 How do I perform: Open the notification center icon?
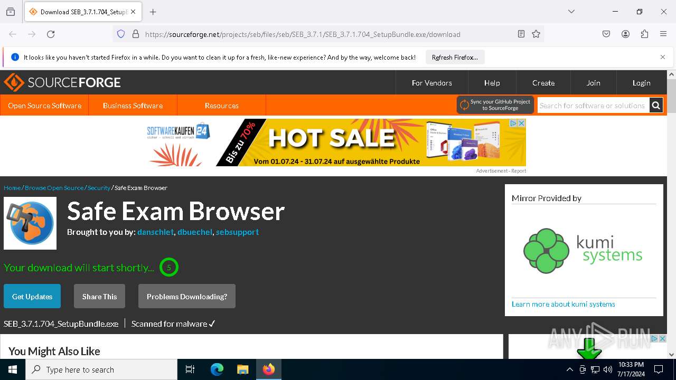[659, 369]
